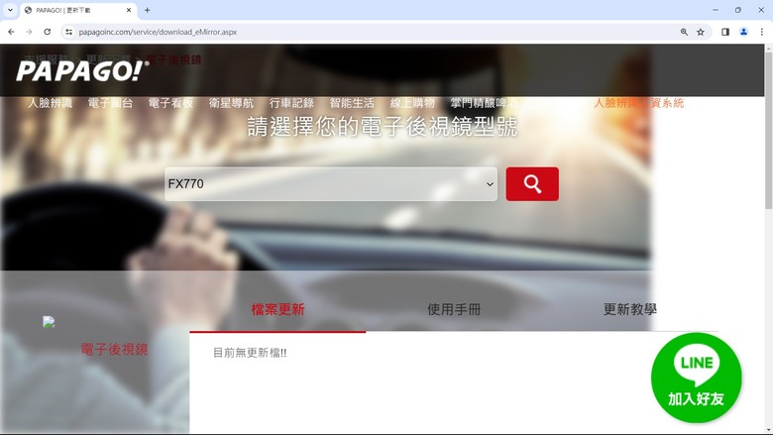Image resolution: width=773 pixels, height=435 pixels.
Task: Open the 電子圖台 menu item
Action: point(110,103)
